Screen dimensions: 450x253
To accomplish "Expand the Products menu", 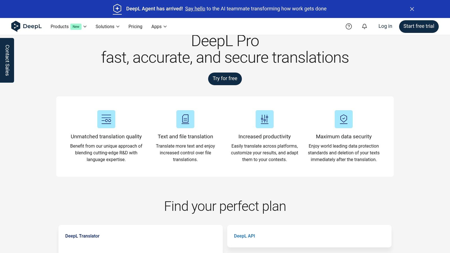I will coord(69,26).
